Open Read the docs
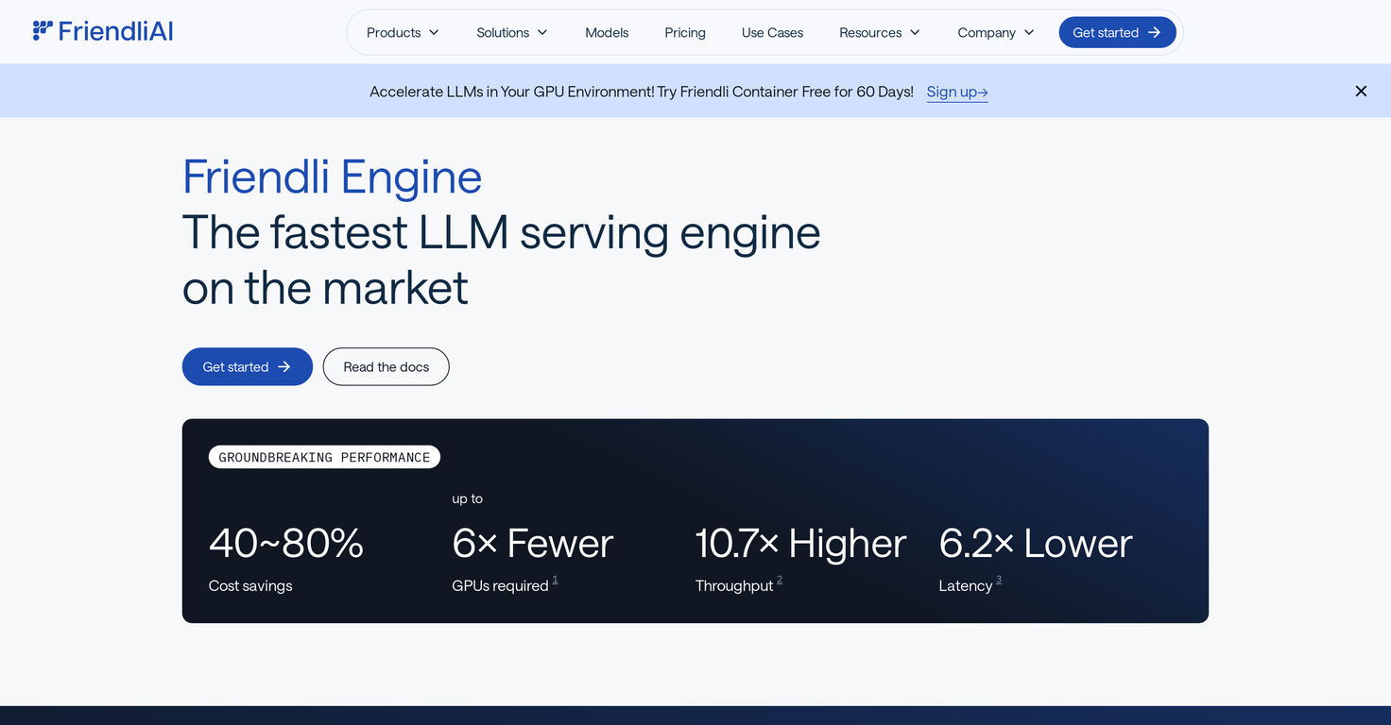 [386, 366]
